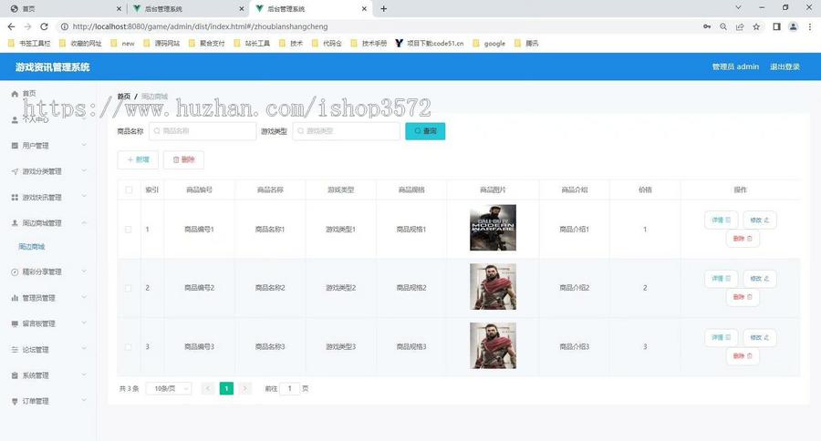Open a new browser tab with plus icon
The image size is (821, 441).
point(383,8)
